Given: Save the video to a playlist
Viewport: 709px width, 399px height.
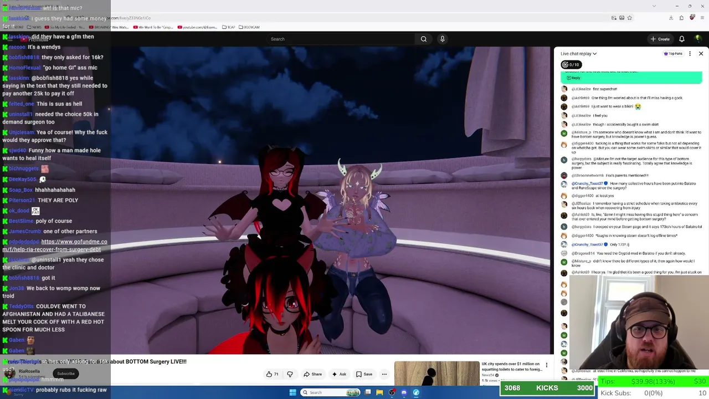Looking at the screenshot, I should click(364, 374).
